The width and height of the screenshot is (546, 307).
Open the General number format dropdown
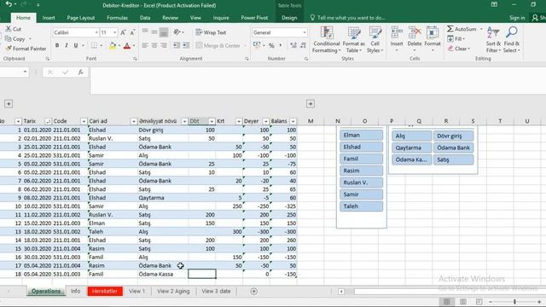click(x=305, y=32)
